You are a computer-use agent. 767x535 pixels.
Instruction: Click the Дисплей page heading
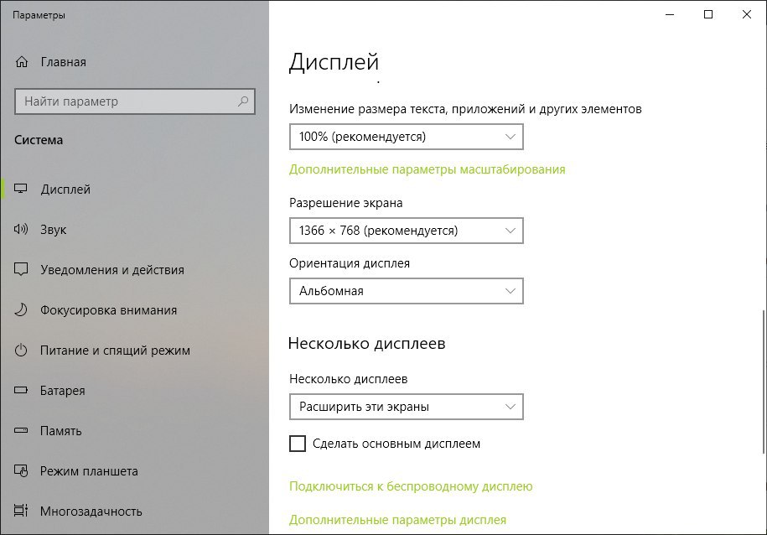point(334,62)
